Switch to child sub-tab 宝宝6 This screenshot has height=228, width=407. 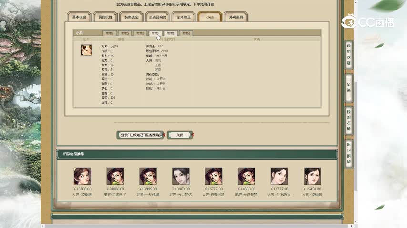point(186,33)
